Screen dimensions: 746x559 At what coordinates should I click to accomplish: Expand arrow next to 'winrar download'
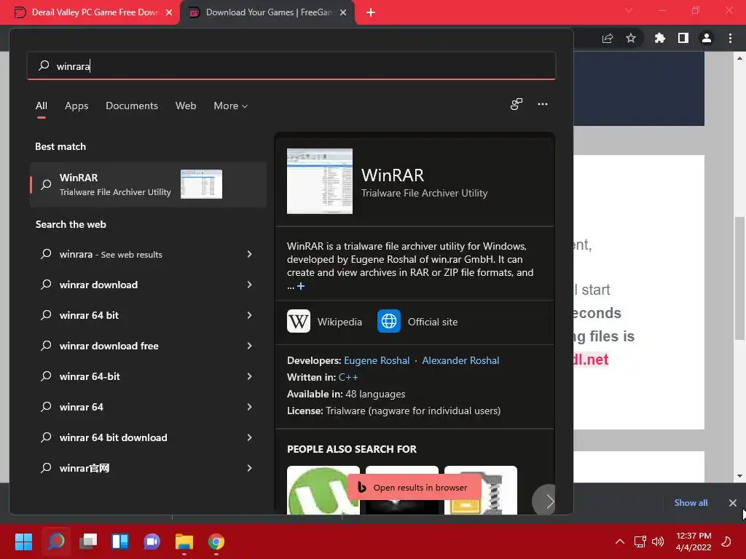click(249, 285)
